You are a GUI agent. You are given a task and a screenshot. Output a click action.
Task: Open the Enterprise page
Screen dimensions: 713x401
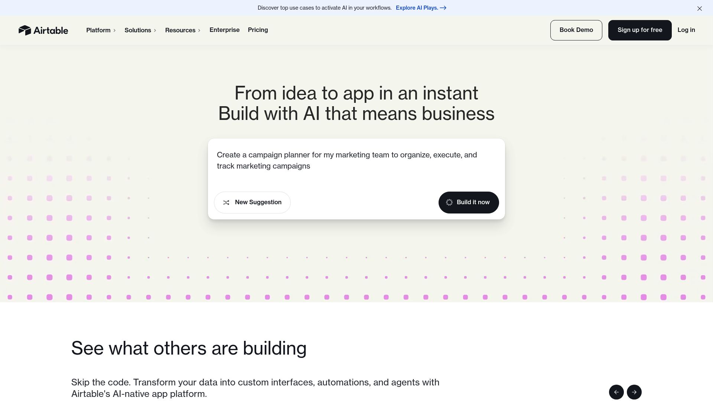coord(224,30)
